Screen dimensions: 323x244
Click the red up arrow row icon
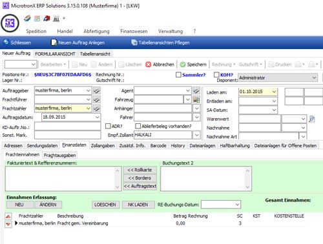click(x=8, y=216)
